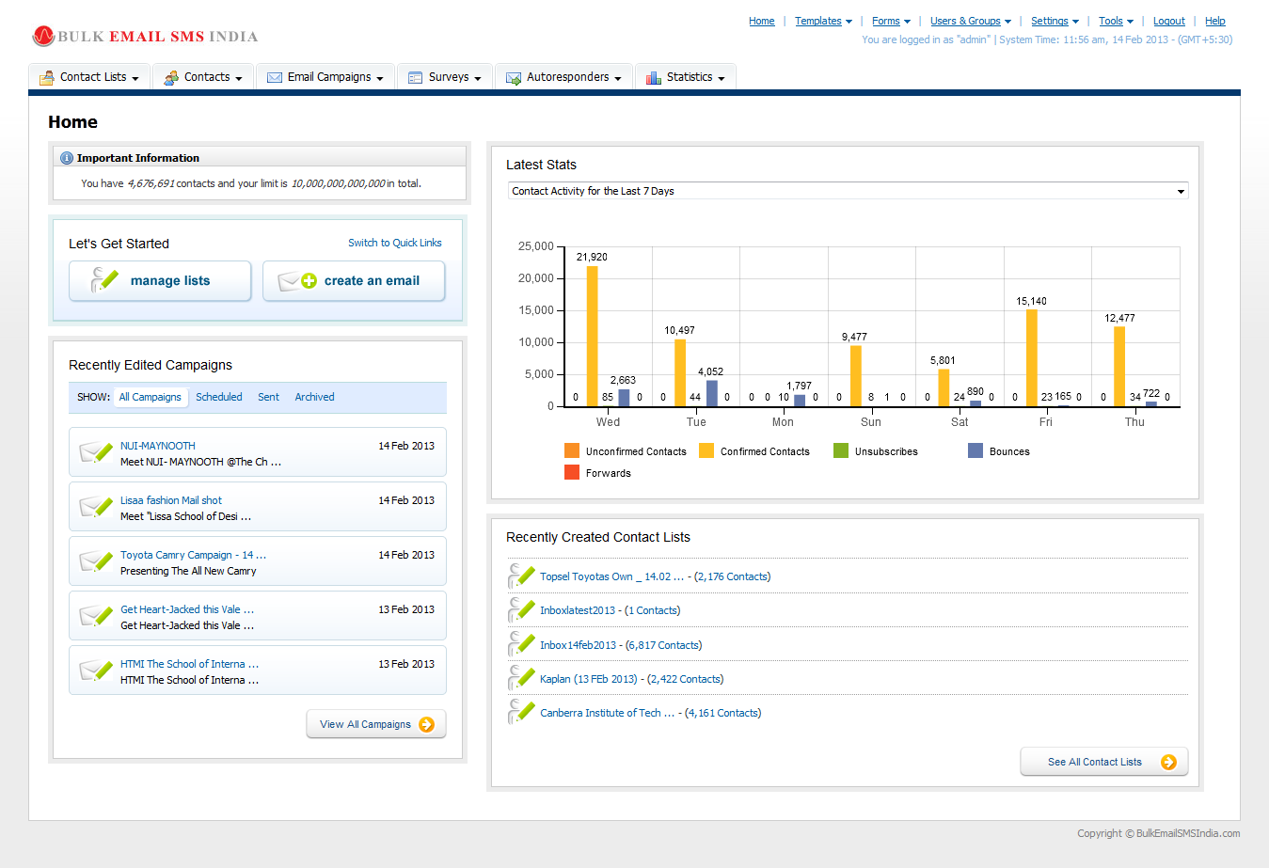Click Switch to Quick Links

coord(394,243)
